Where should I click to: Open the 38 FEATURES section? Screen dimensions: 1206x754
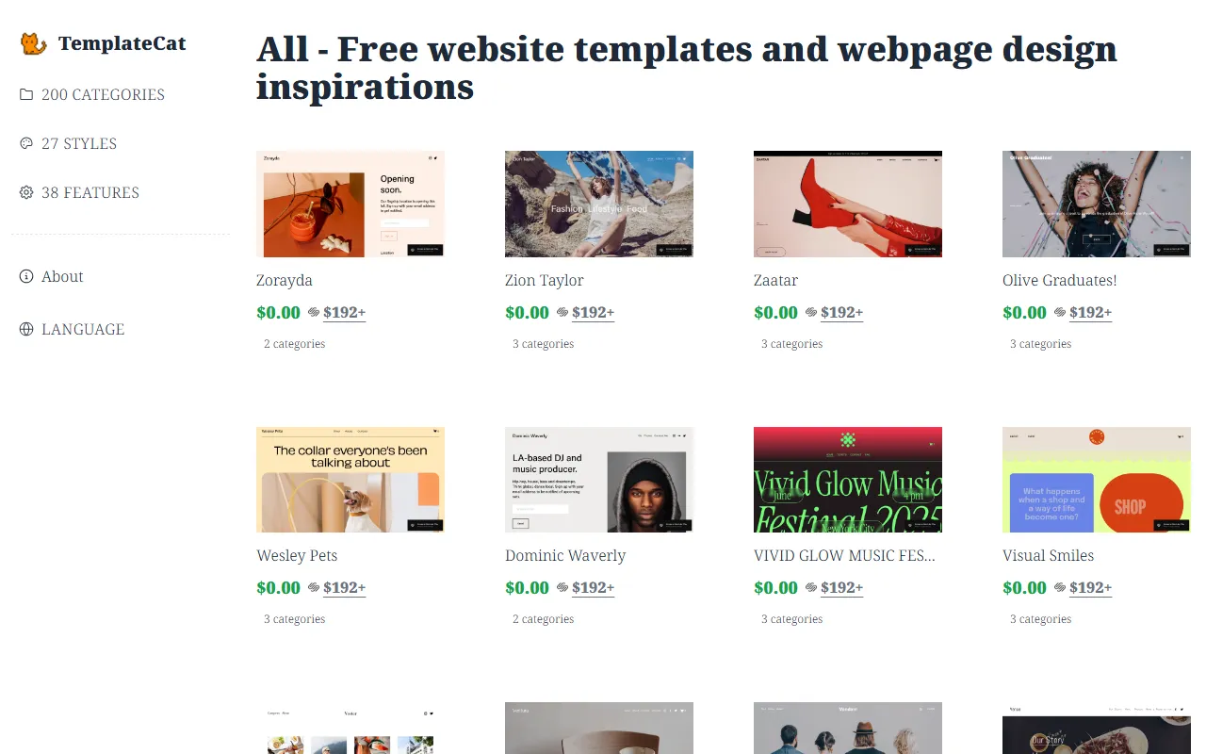tap(90, 192)
